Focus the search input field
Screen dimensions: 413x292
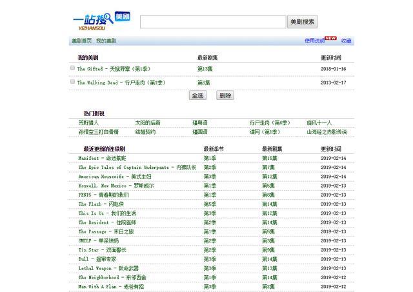[213, 22]
